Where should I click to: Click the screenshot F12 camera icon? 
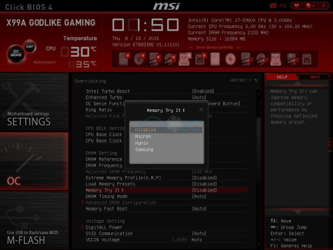(x=273, y=5)
